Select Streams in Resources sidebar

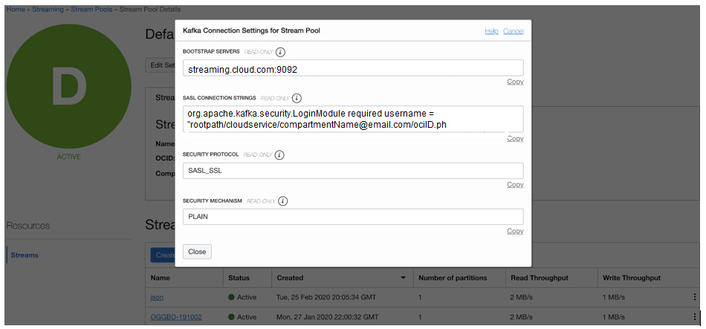click(25, 255)
